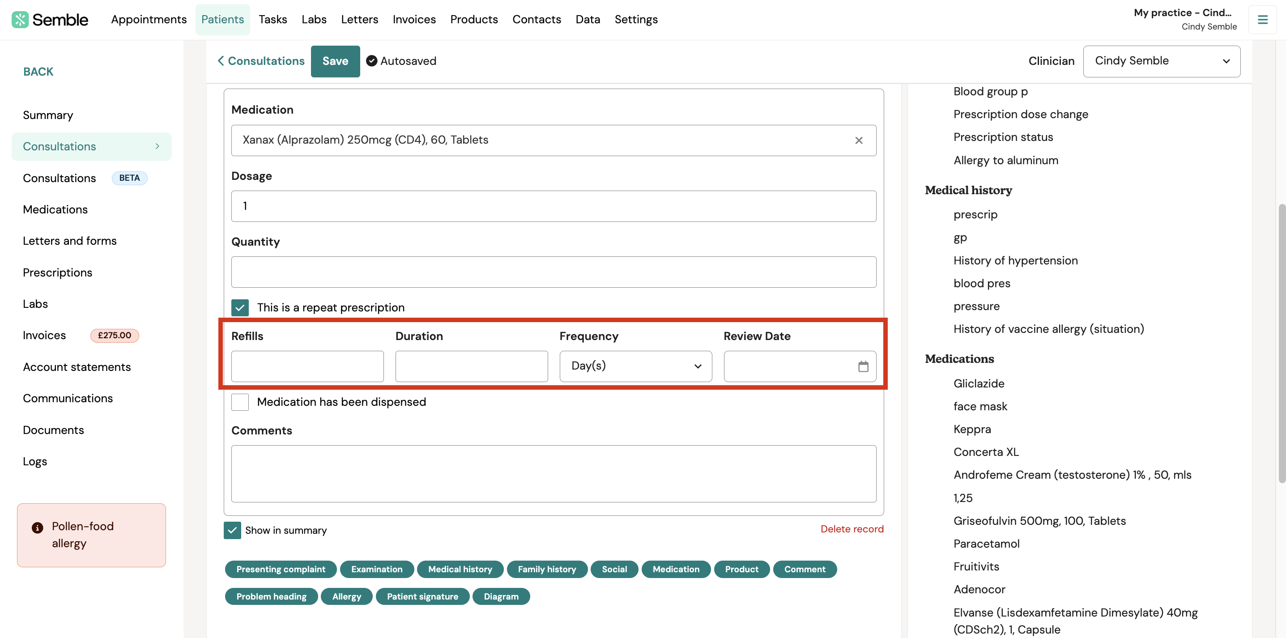The width and height of the screenshot is (1286, 638).
Task: Click the Save button
Action: point(335,61)
